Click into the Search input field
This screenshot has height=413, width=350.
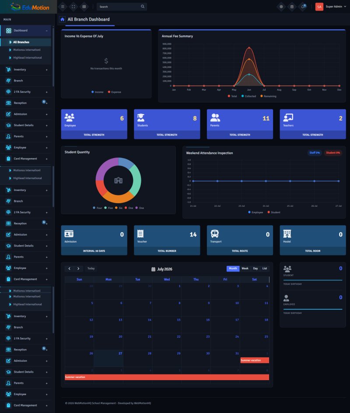[119, 7]
